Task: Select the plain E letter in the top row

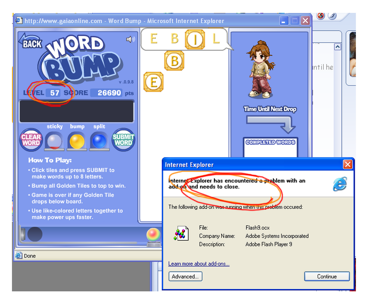Action: [154, 39]
